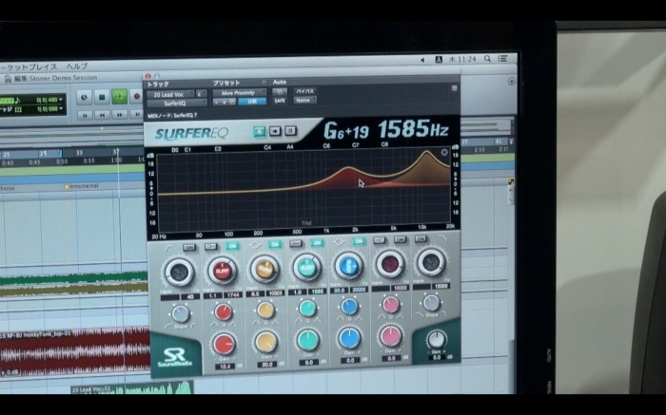Click the orange band Gain knob
Screen dimensions: 666x415
(x=266, y=342)
